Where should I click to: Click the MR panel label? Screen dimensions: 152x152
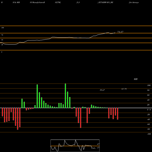tap(136, 79)
